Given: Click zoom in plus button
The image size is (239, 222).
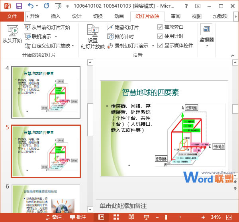Looking at the screenshot, I should click(x=203, y=217).
